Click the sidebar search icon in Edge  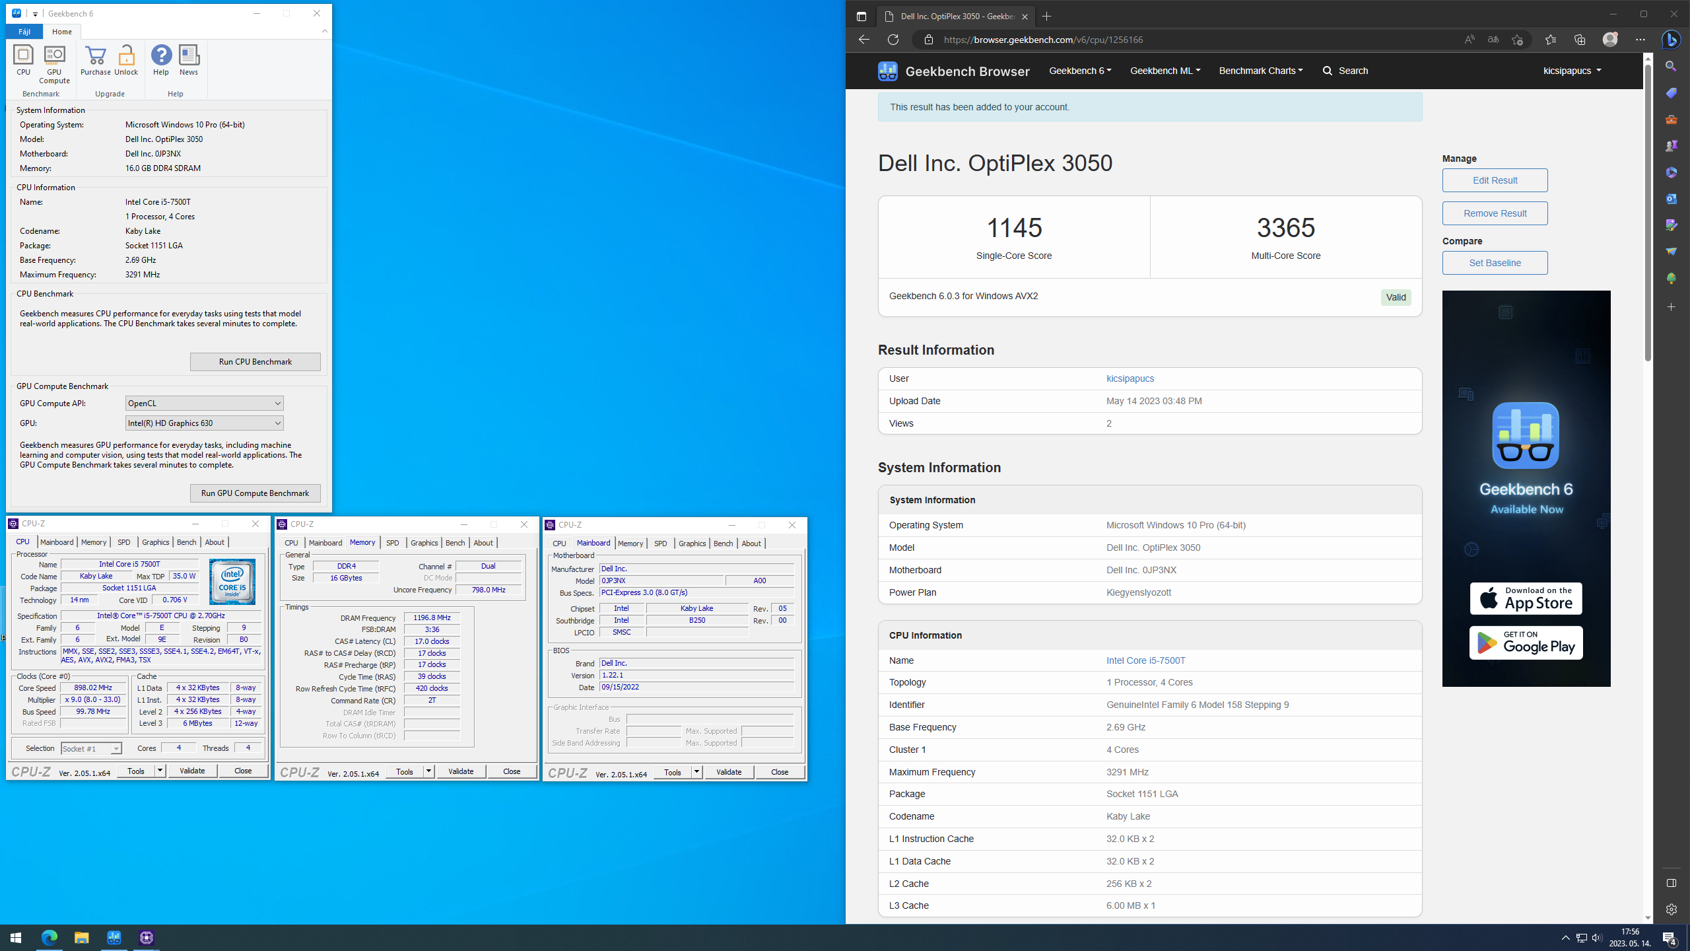coord(1671,66)
